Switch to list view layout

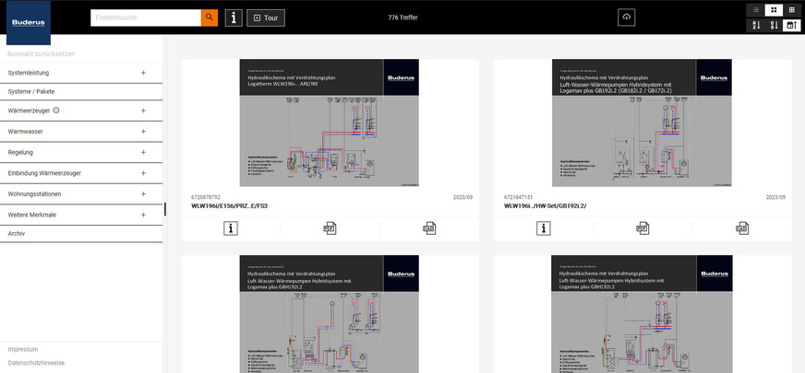756,9
